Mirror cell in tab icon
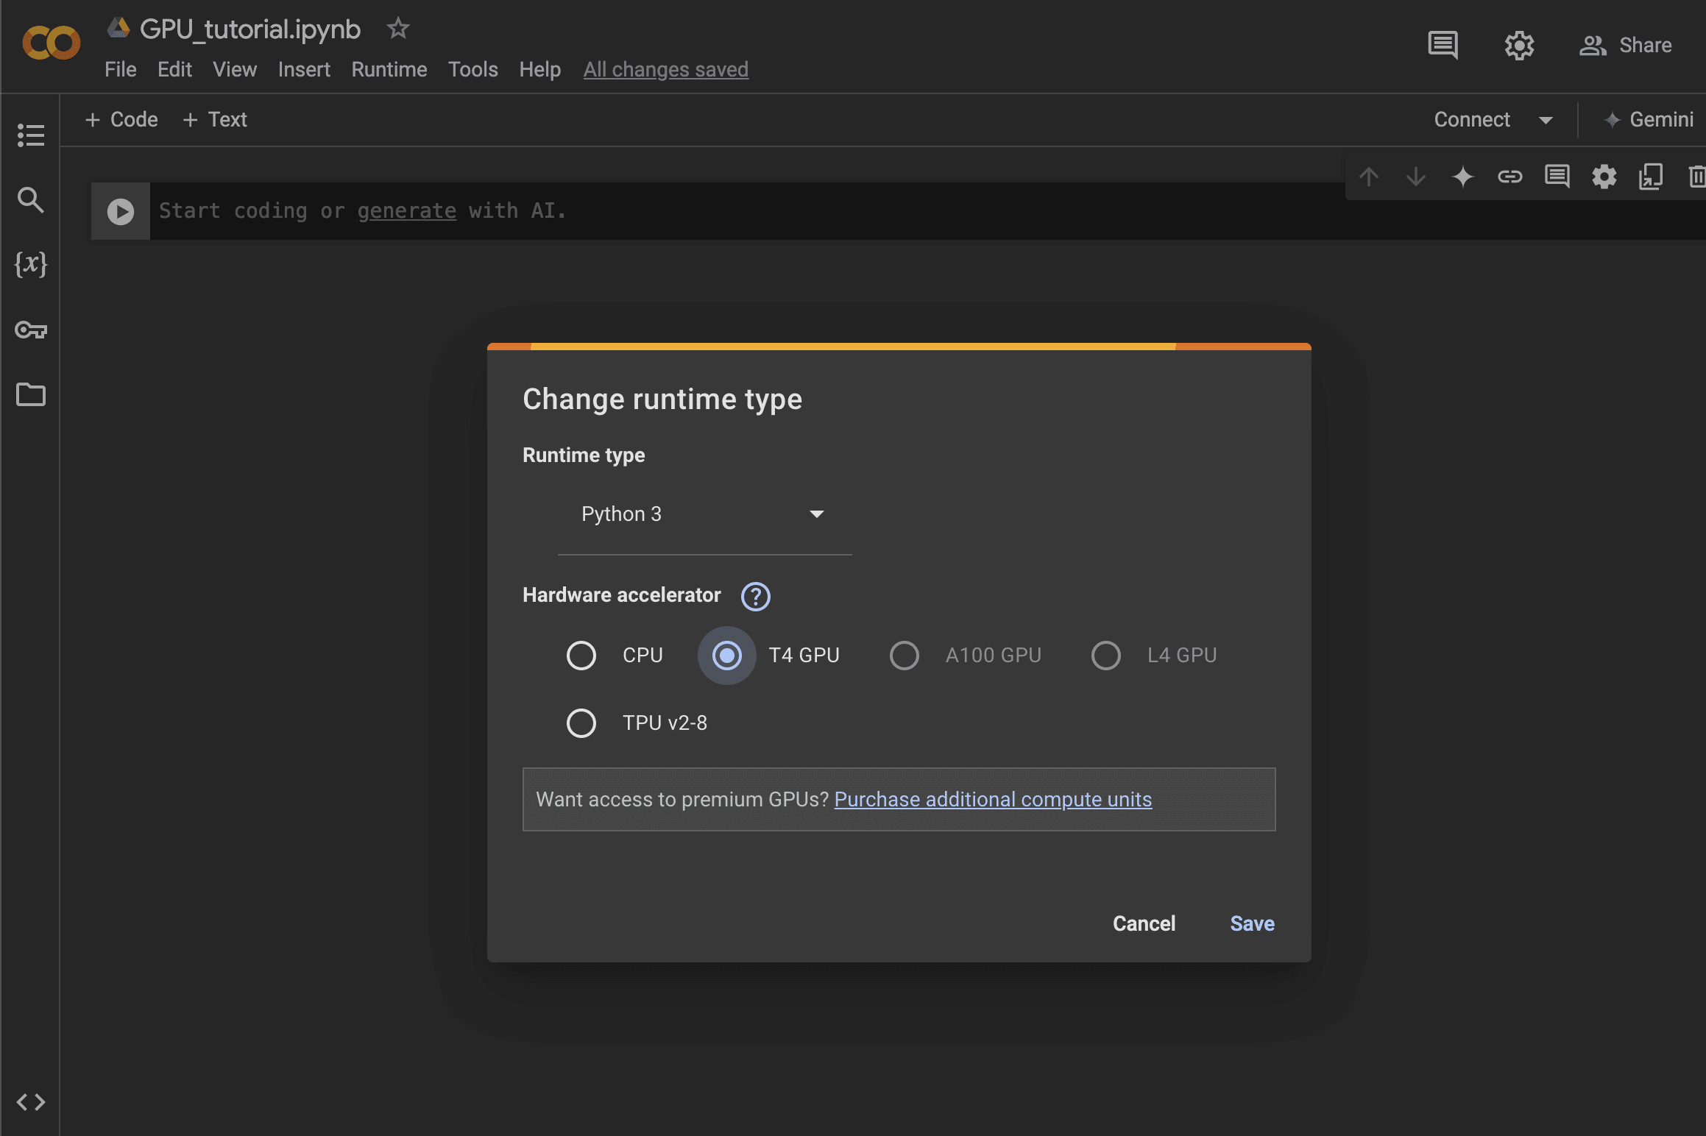The image size is (1706, 1136). click(1651, 177)
